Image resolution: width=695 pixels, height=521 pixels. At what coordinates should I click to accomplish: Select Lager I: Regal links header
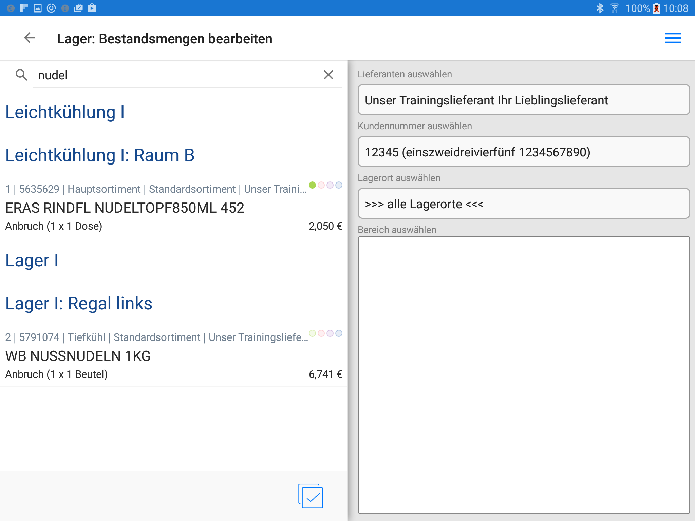[x=79, y=303]
